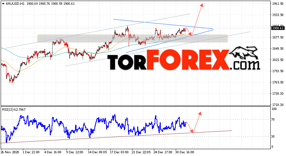
Task: Click the RSI(13) 62.7867 indicator label
Action: (x=14, y=110)
